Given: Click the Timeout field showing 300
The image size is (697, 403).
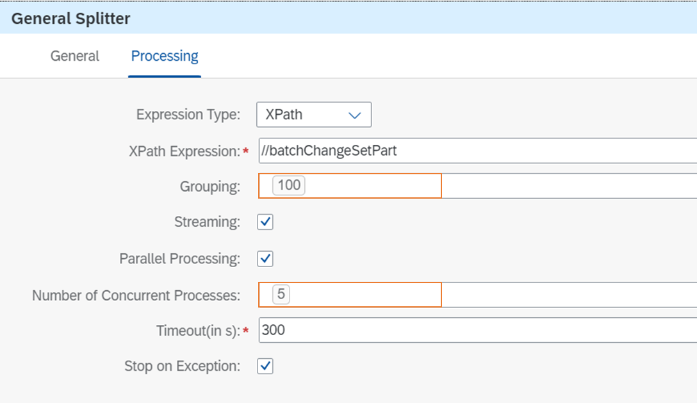Looking at the screenshot, I should tap(477, 331).
